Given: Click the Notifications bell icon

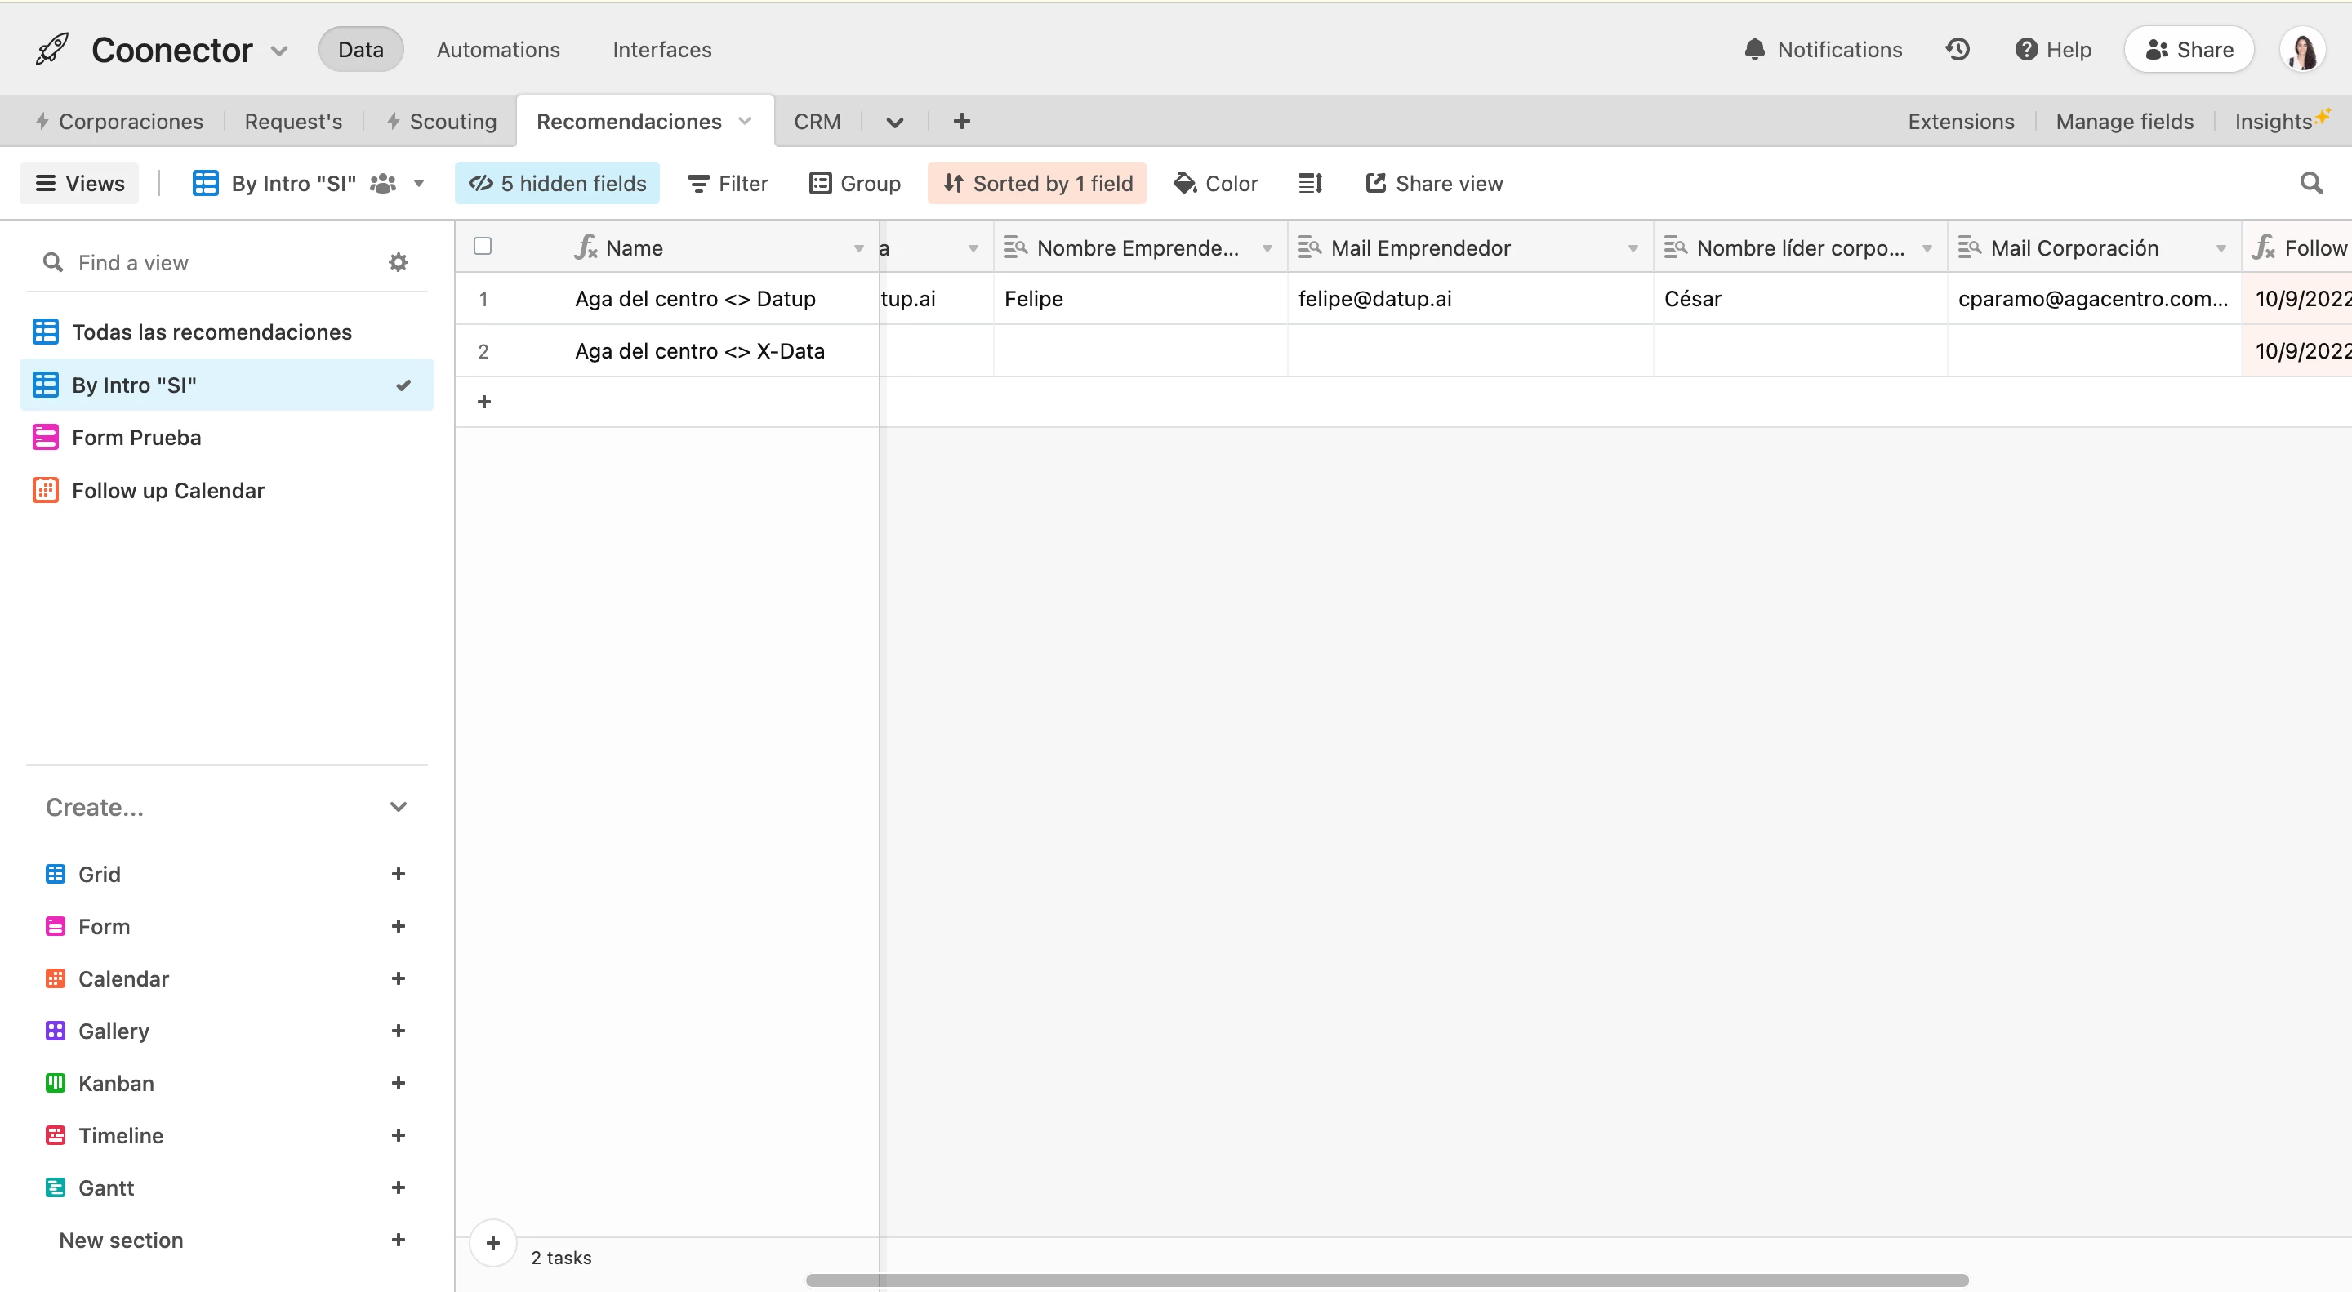Looking at the screenshot, I should click(1754, 49).
